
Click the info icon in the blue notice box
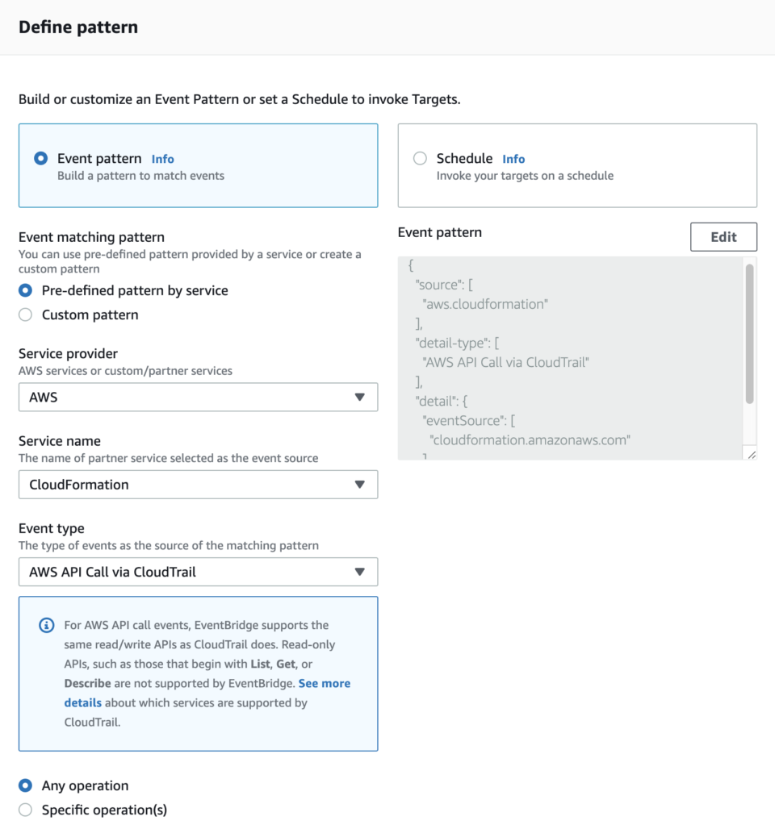click(46, 626)
